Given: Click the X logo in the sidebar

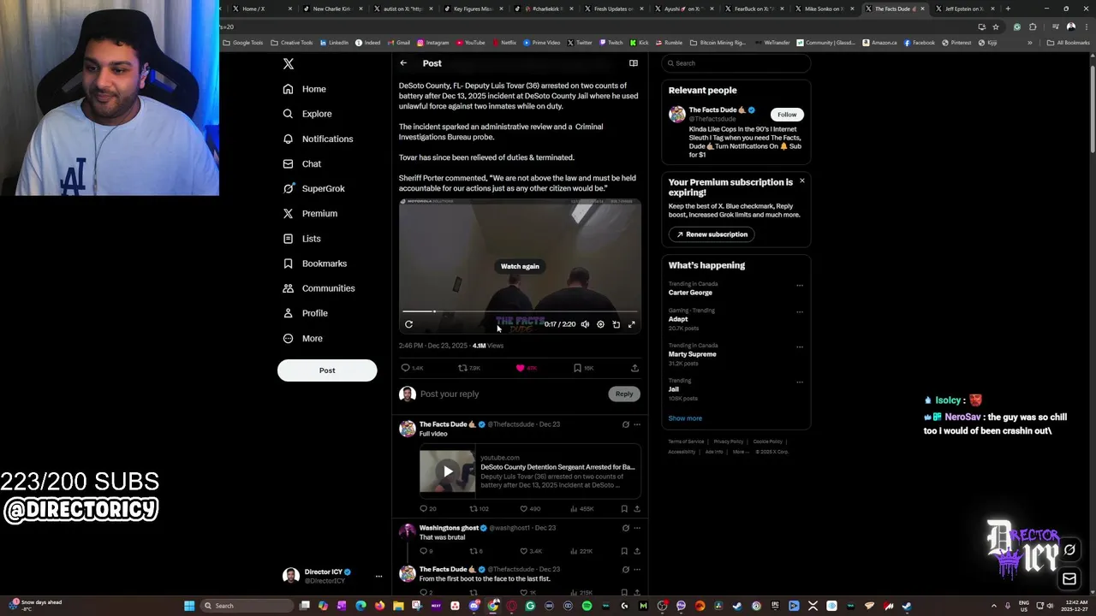Looking at the screenshot, I should tap(289, 64).
